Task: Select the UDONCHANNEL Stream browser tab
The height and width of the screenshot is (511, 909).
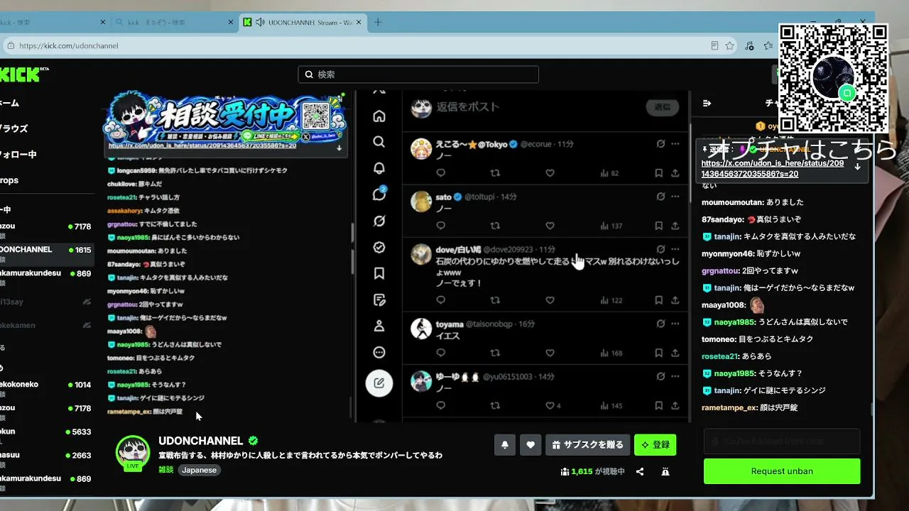Action: point(302,22)
